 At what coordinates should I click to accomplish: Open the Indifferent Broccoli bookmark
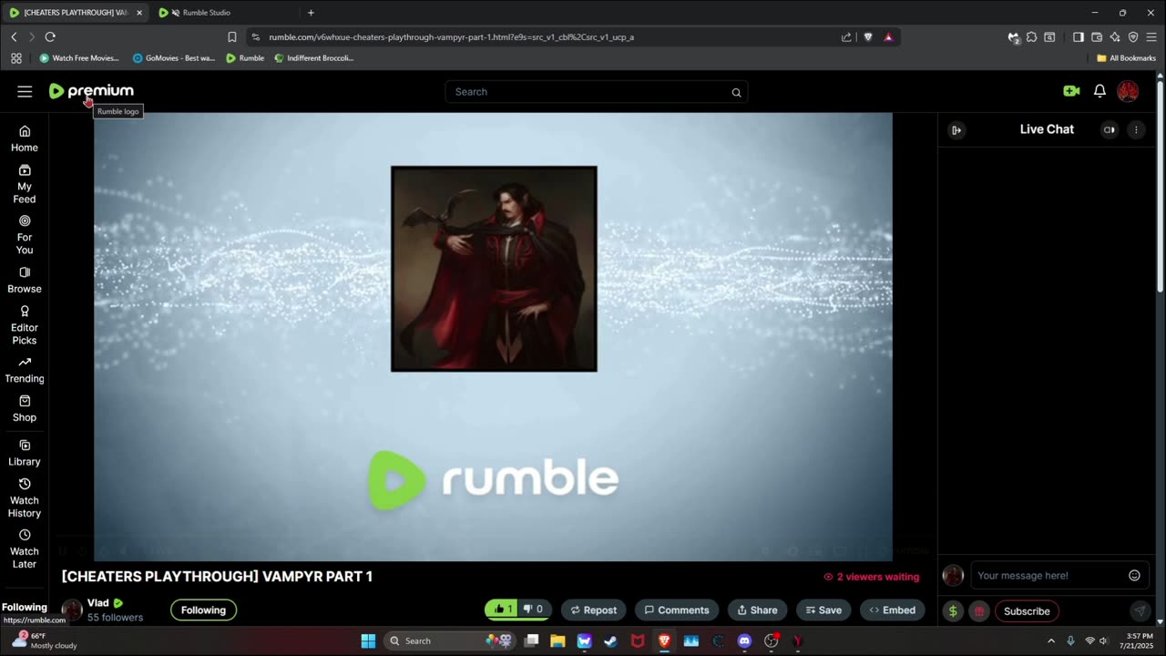coord(314,58)
